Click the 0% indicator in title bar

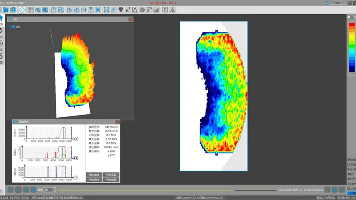pyautogui.click(x=337, y=3)
